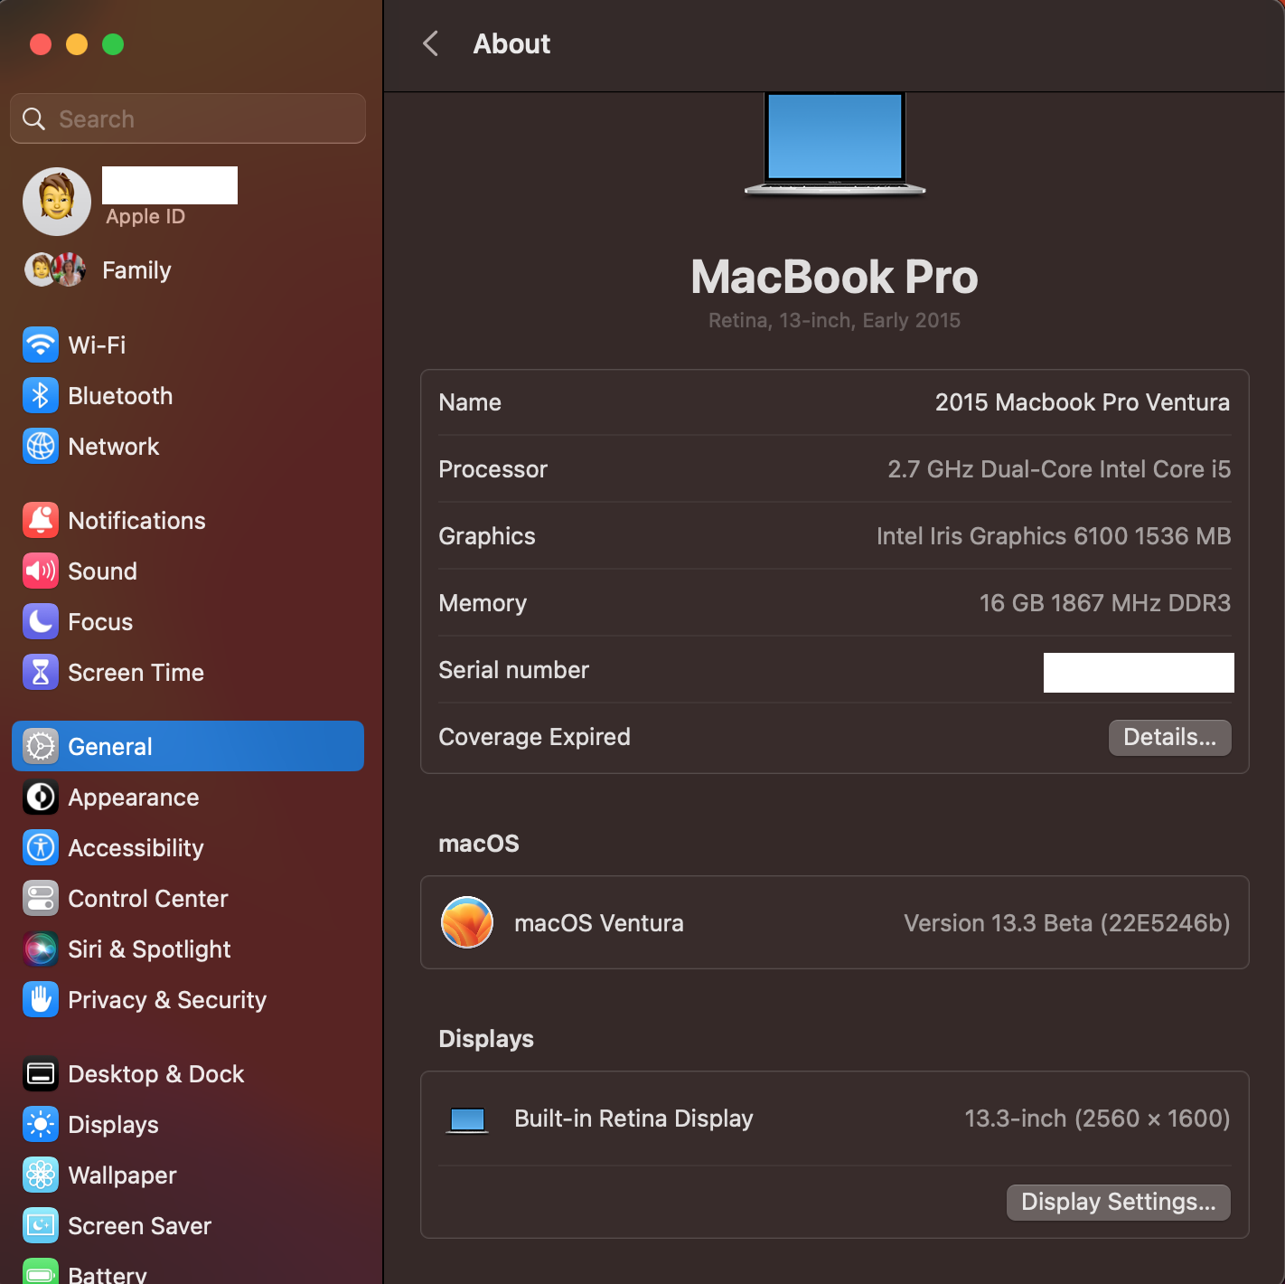Click the Wi-Fi icon in the sidebar
The height and width of the screenshot is (1284, 1285).
point(41,345)
